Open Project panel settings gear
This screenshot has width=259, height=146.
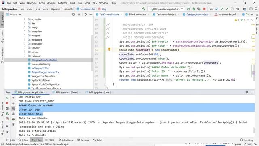click(85, 15)
